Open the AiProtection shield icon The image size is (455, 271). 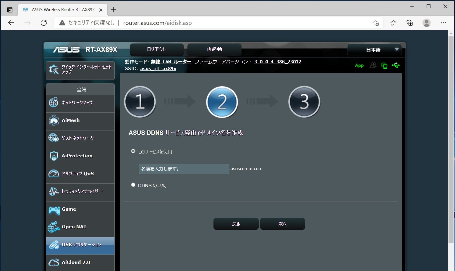coord(54,156)
